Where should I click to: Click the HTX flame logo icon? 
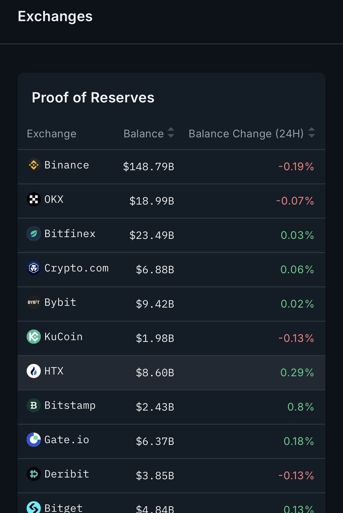point(34,371)
